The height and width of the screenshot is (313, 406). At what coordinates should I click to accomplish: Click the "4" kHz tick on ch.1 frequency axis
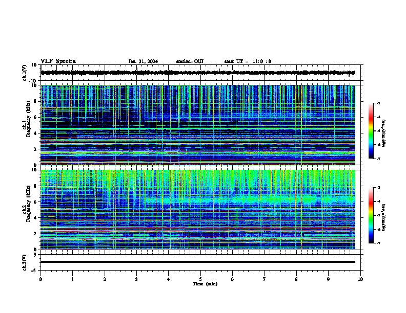pos(35,133)
